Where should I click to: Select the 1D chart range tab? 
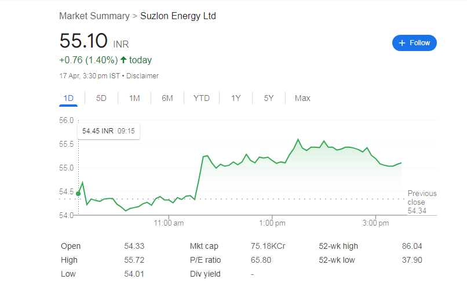coord(68,98)
